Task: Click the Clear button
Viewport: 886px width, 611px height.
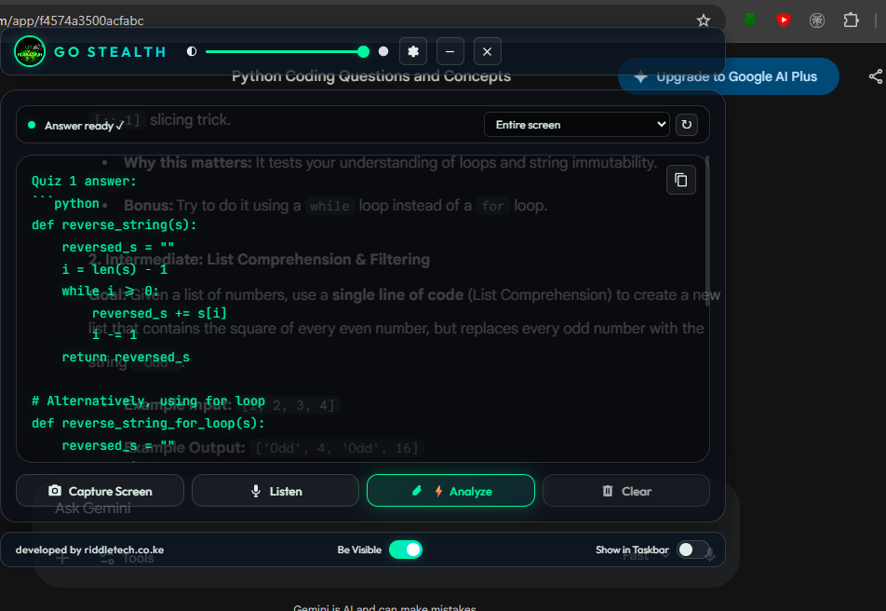Action: click(x=626, y=491)
